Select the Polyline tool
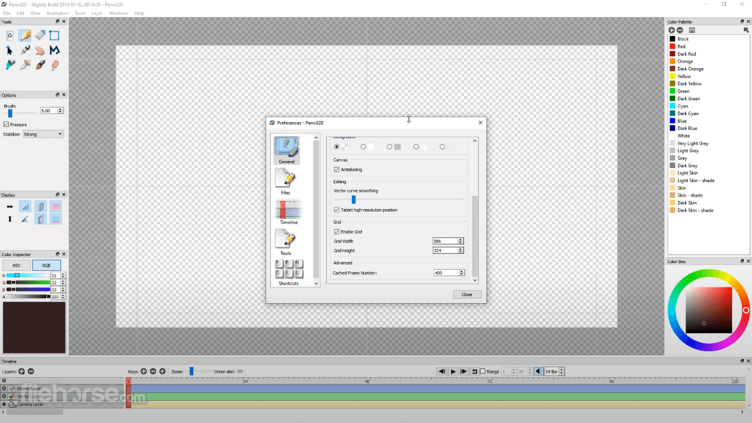Viewport: 752px width, 423px height. click(x=55, y=51)
